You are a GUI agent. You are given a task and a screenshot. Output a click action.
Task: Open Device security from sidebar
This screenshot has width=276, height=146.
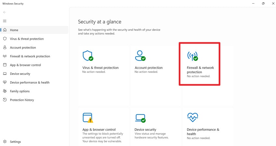pyautogui.click(x=34, y=74)
